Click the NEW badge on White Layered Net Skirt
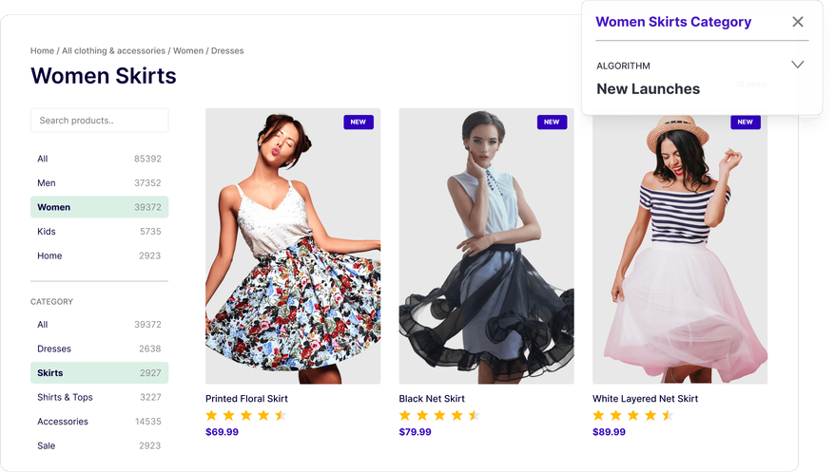 point(745,123)
